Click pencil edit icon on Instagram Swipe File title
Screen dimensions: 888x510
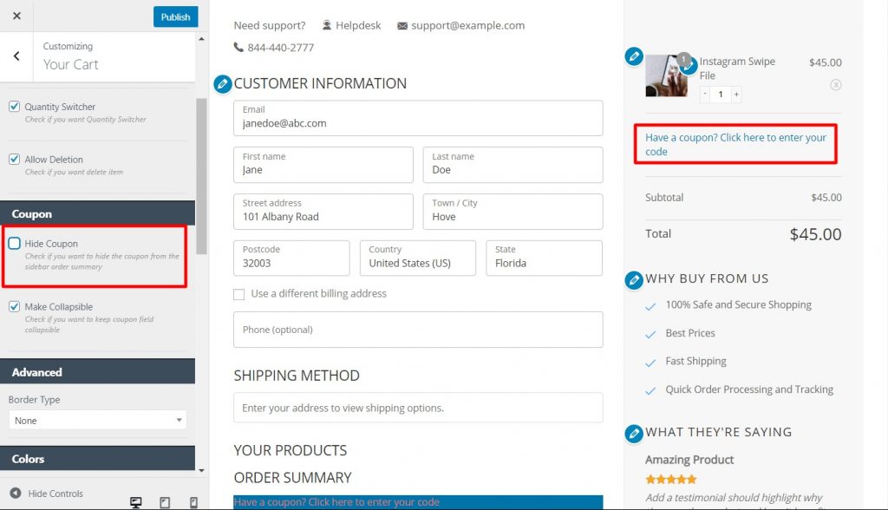pyautogui.click(x=689, y=66)
